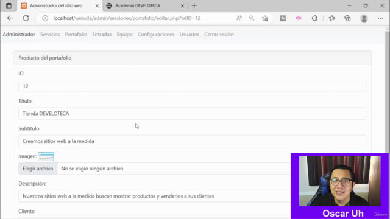Open browser Extensions menu
The image size is (390, 219).
coord(314,18)
